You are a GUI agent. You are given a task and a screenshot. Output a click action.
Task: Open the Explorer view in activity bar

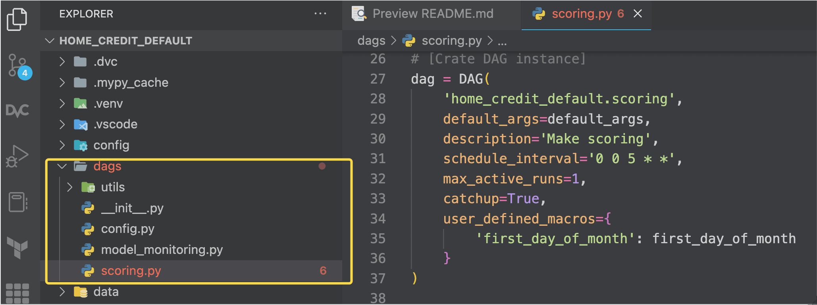17,19
